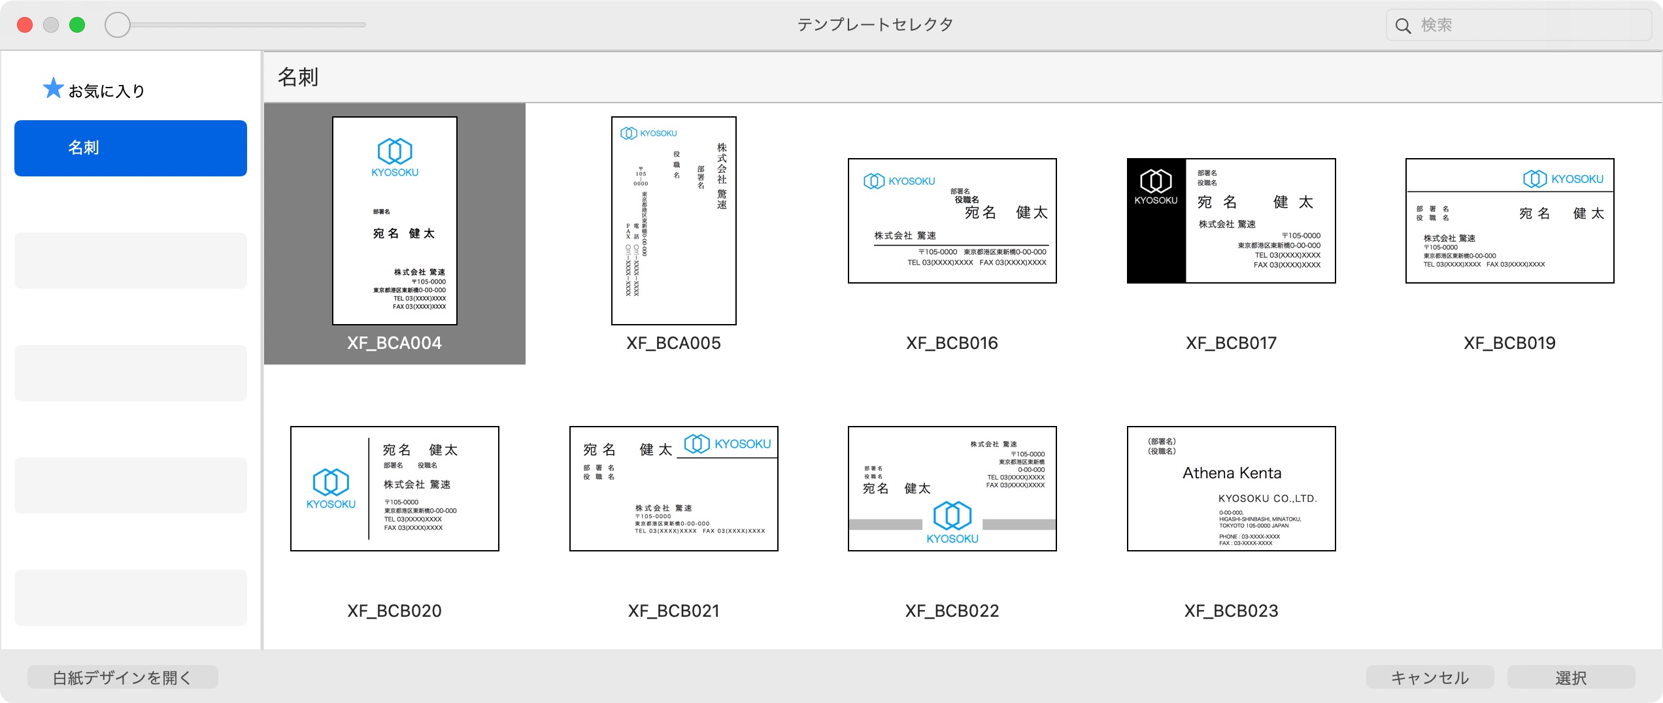Select template thumbnail XF_BCA004
The image size is (1663, 703).
tap(395, 221)
